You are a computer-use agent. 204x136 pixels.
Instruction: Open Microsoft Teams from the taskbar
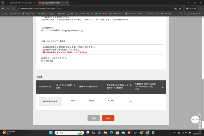pyautogui.click(x=99, y=133)
